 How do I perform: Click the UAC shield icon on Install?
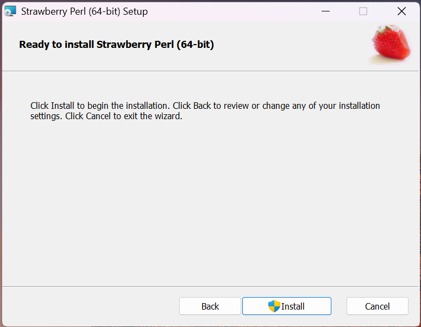[274, 306]
